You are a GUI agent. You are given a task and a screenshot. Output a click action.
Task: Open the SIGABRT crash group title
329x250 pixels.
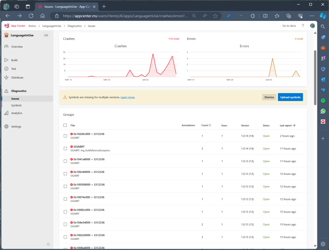pos(79,147)
